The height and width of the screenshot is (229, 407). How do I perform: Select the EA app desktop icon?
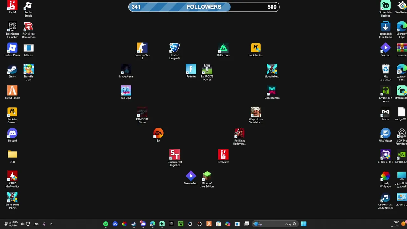(x=158, y=135)
